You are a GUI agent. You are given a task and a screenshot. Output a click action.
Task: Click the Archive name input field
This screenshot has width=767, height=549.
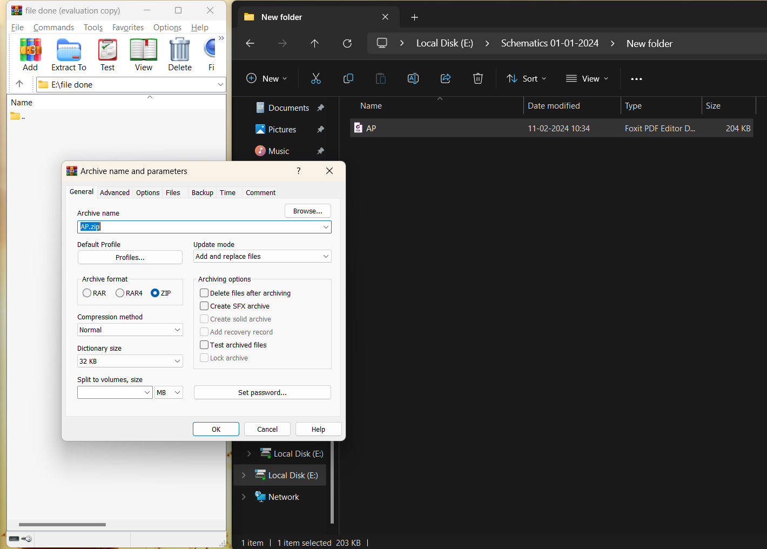coord(200,227)
